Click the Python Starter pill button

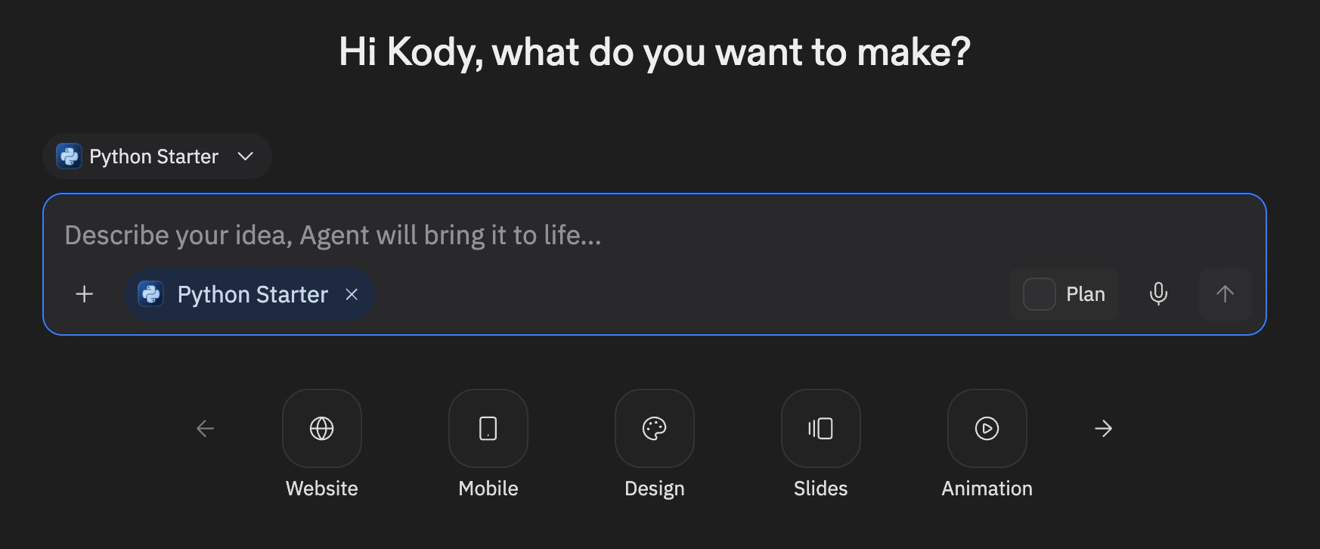tap(249, 294)
